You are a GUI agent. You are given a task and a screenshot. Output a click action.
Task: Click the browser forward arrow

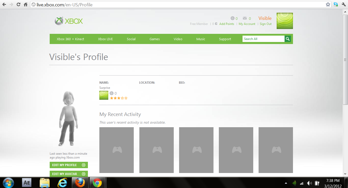[x=11, y=5]
